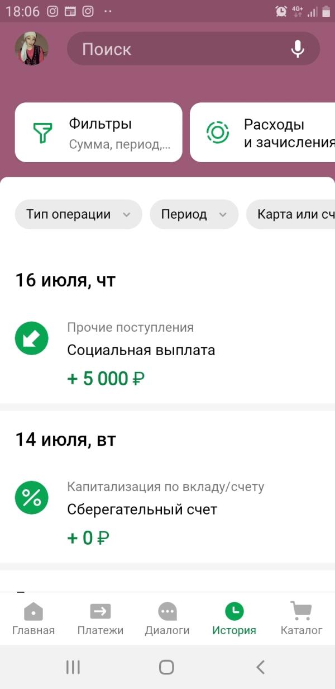335x689 pixels.
Task: Expand the Тип операции dropdown
Action: (x=79, y=214)
